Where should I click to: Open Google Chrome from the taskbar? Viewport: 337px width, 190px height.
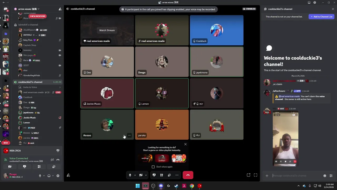tap(192, 186)
